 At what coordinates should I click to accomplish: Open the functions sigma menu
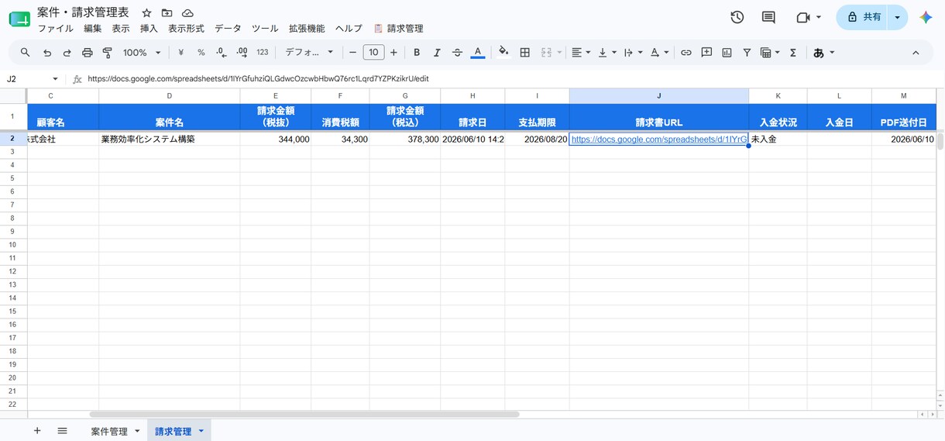click(793, 53)
